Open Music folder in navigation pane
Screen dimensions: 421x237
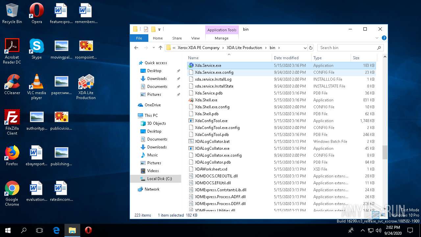click(x=152, y=155)
